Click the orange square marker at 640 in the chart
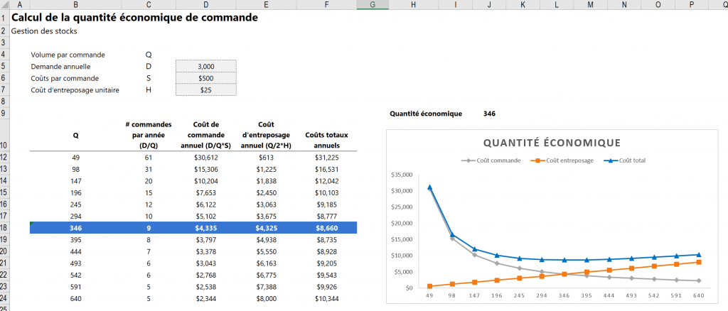This screenshot has height=311, width=728. pyautogui.click(x=698, y=262)
